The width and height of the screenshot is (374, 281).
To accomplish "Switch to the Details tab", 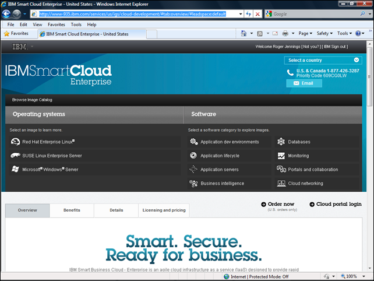I will click(x=117, y=210).
